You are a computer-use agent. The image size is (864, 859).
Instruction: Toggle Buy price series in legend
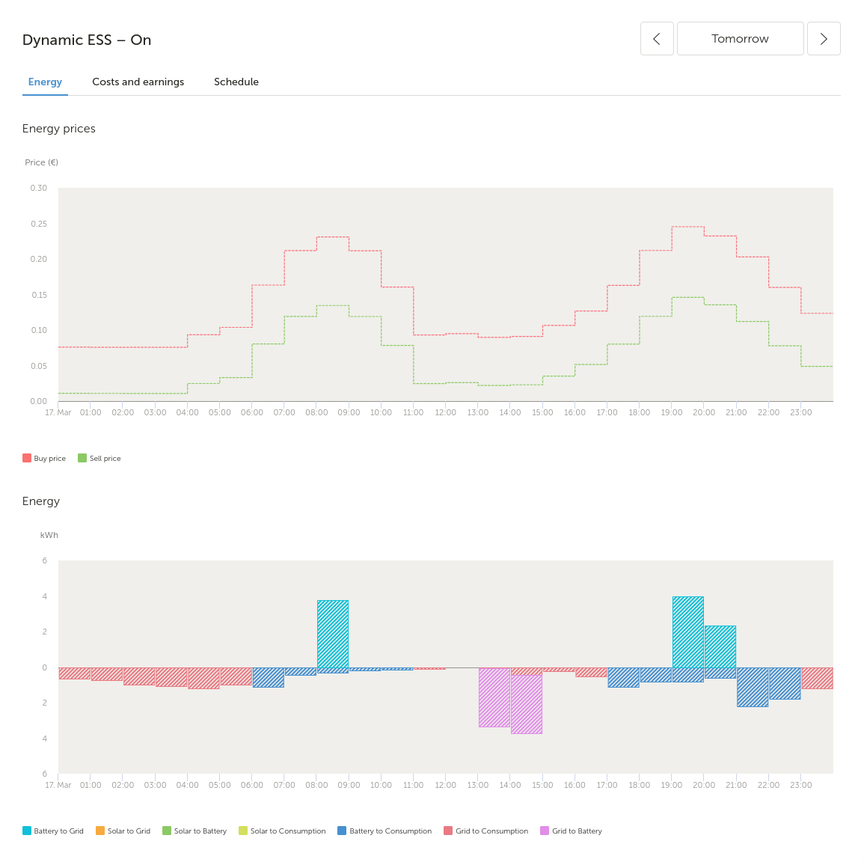click(x=44, y=458)
